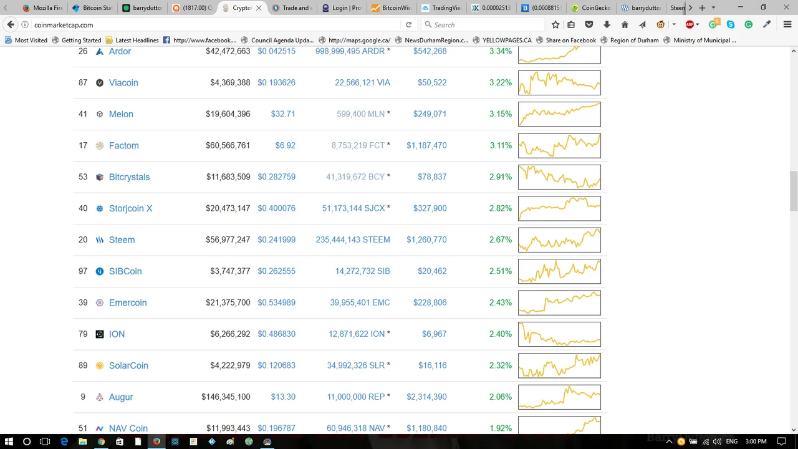Open Steem volume $1,260,770 link
The height and width of the screenshot is (449, 798).
[426, 240]
